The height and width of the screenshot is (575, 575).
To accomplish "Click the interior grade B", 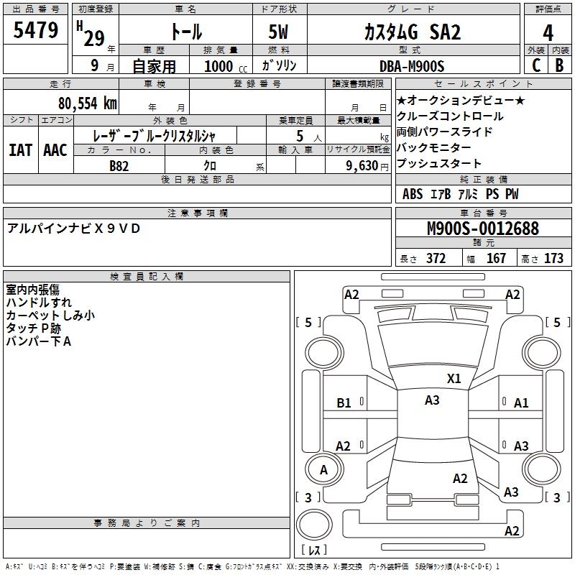I will tap(559, 65).
